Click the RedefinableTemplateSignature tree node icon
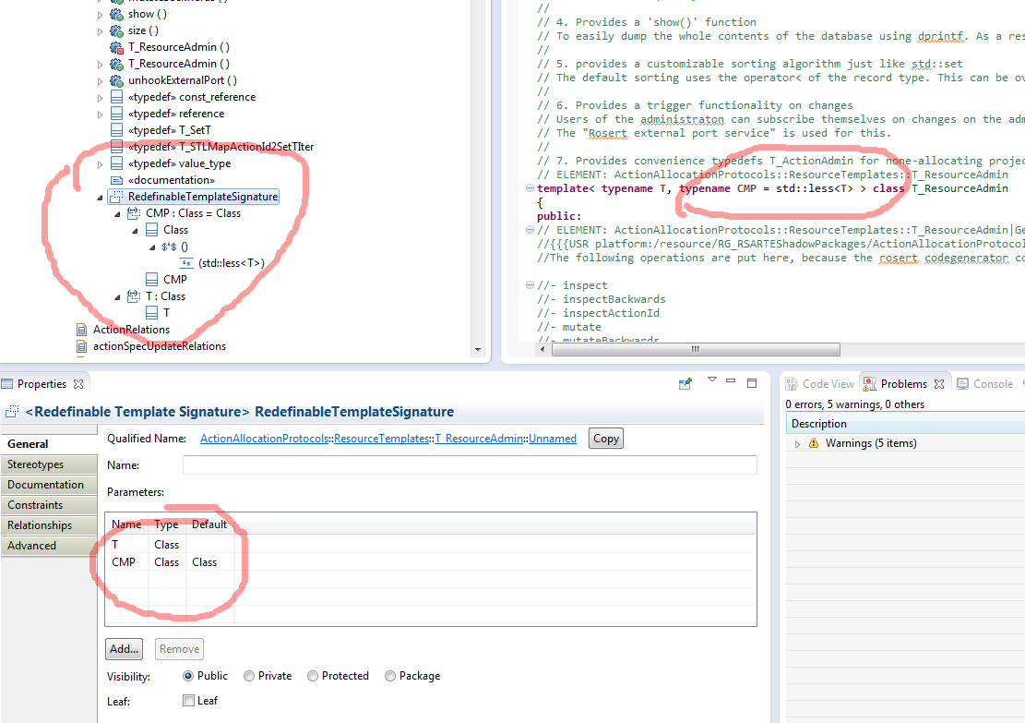 116,197
